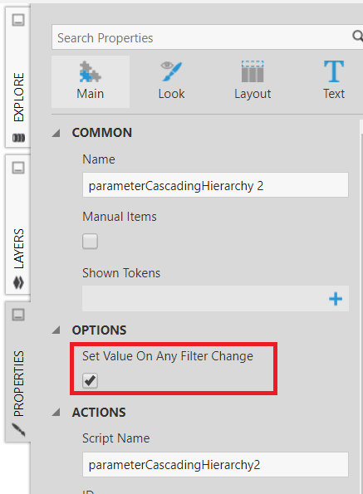Select the Look paintbrush icon

pos(171,72)
